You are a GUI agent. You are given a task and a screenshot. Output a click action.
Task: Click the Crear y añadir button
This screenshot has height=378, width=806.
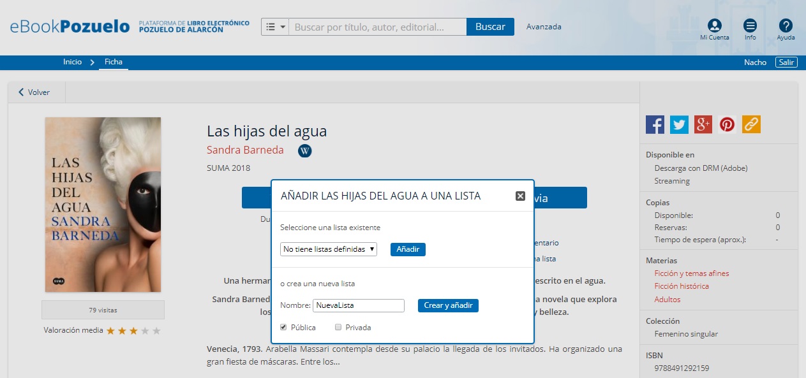point(448,305)
